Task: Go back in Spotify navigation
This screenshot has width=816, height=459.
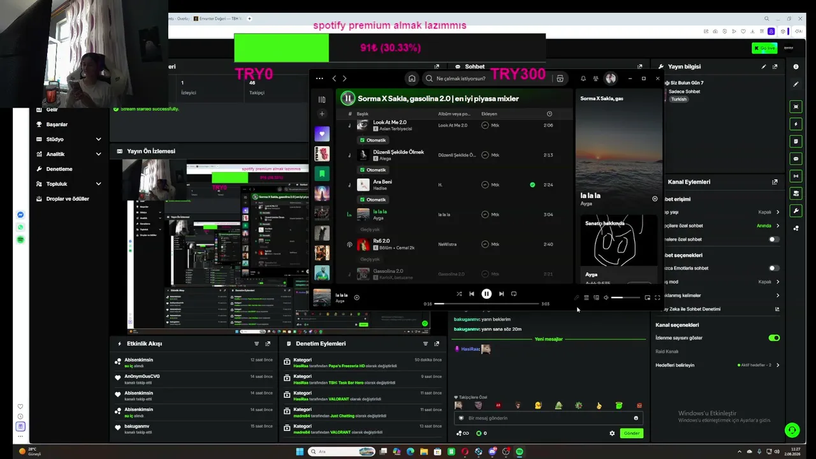Action: (x=334, y=78)
